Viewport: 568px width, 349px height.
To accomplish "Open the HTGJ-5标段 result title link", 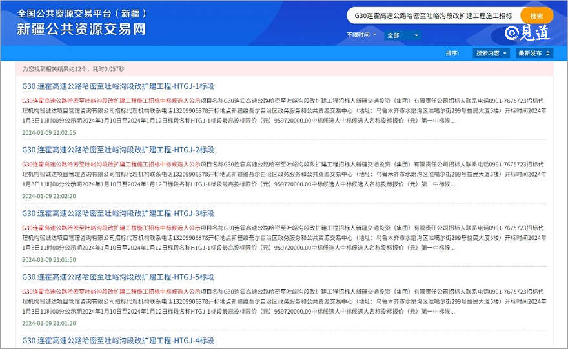I will click(118, 277).
